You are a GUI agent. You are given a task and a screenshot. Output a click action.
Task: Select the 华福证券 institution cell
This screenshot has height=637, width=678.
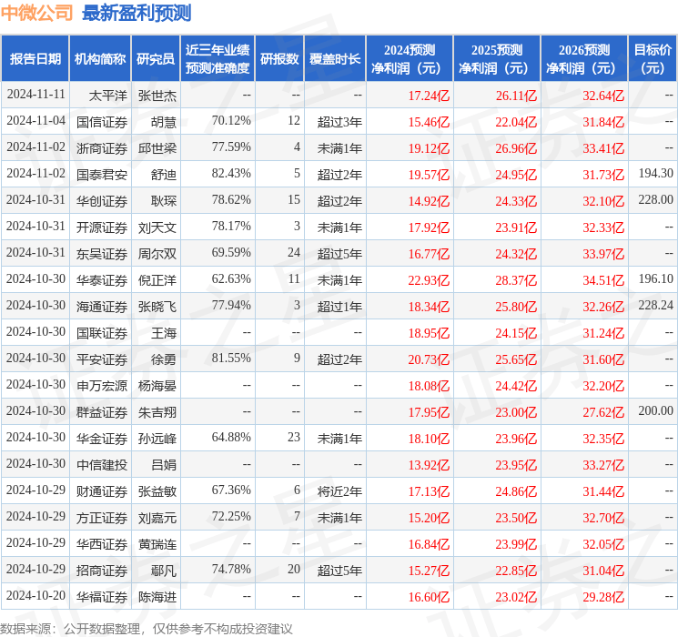pos(102,597)
